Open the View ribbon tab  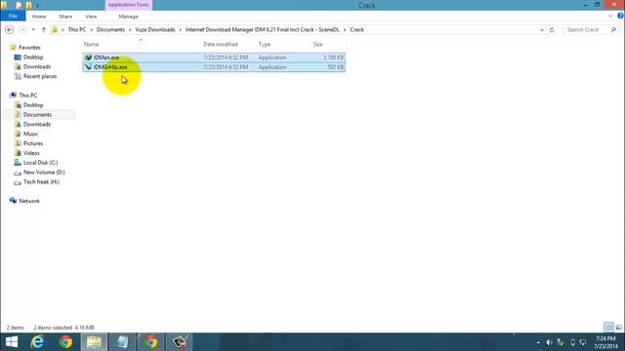point(91,17)
